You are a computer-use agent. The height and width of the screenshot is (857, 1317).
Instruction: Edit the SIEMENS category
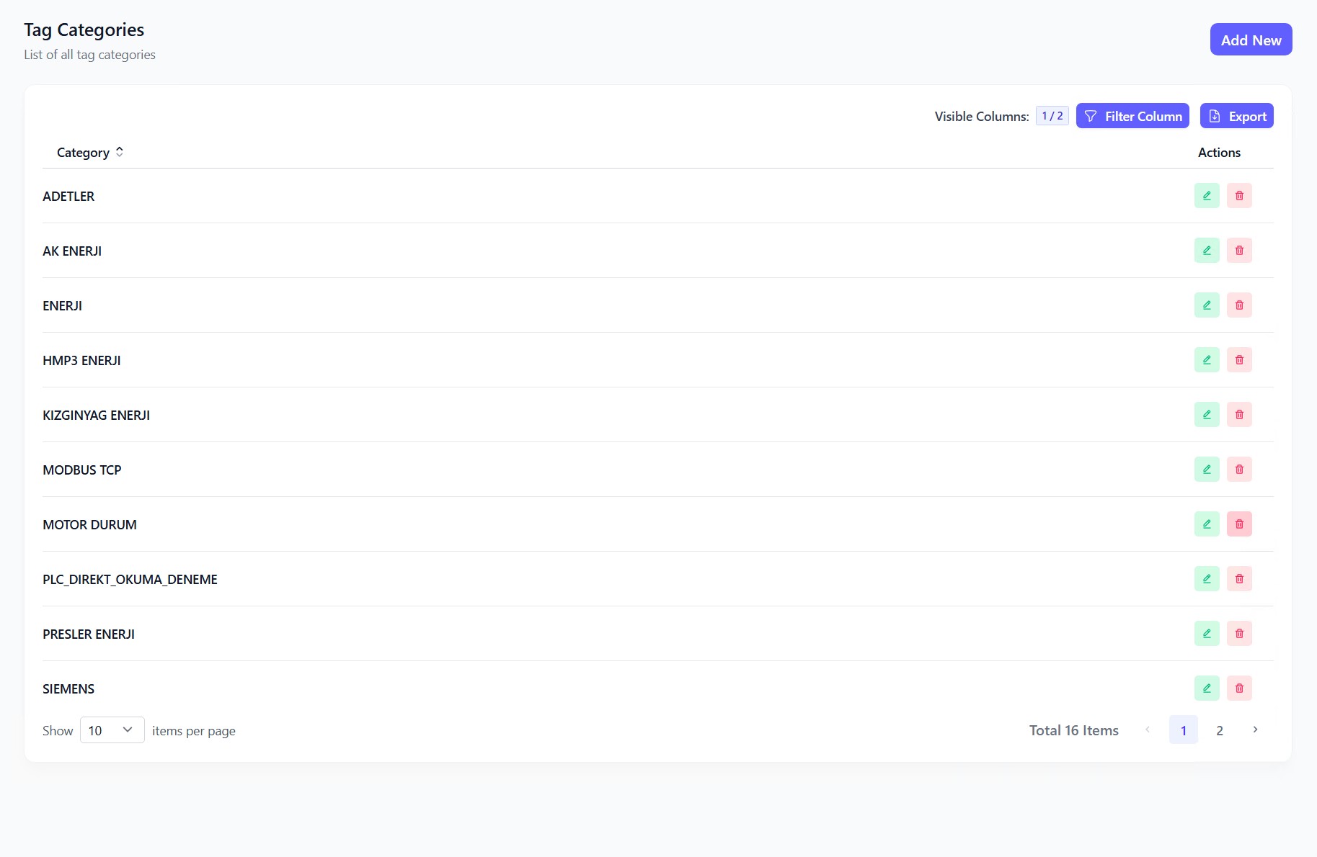coord(1206,688)
